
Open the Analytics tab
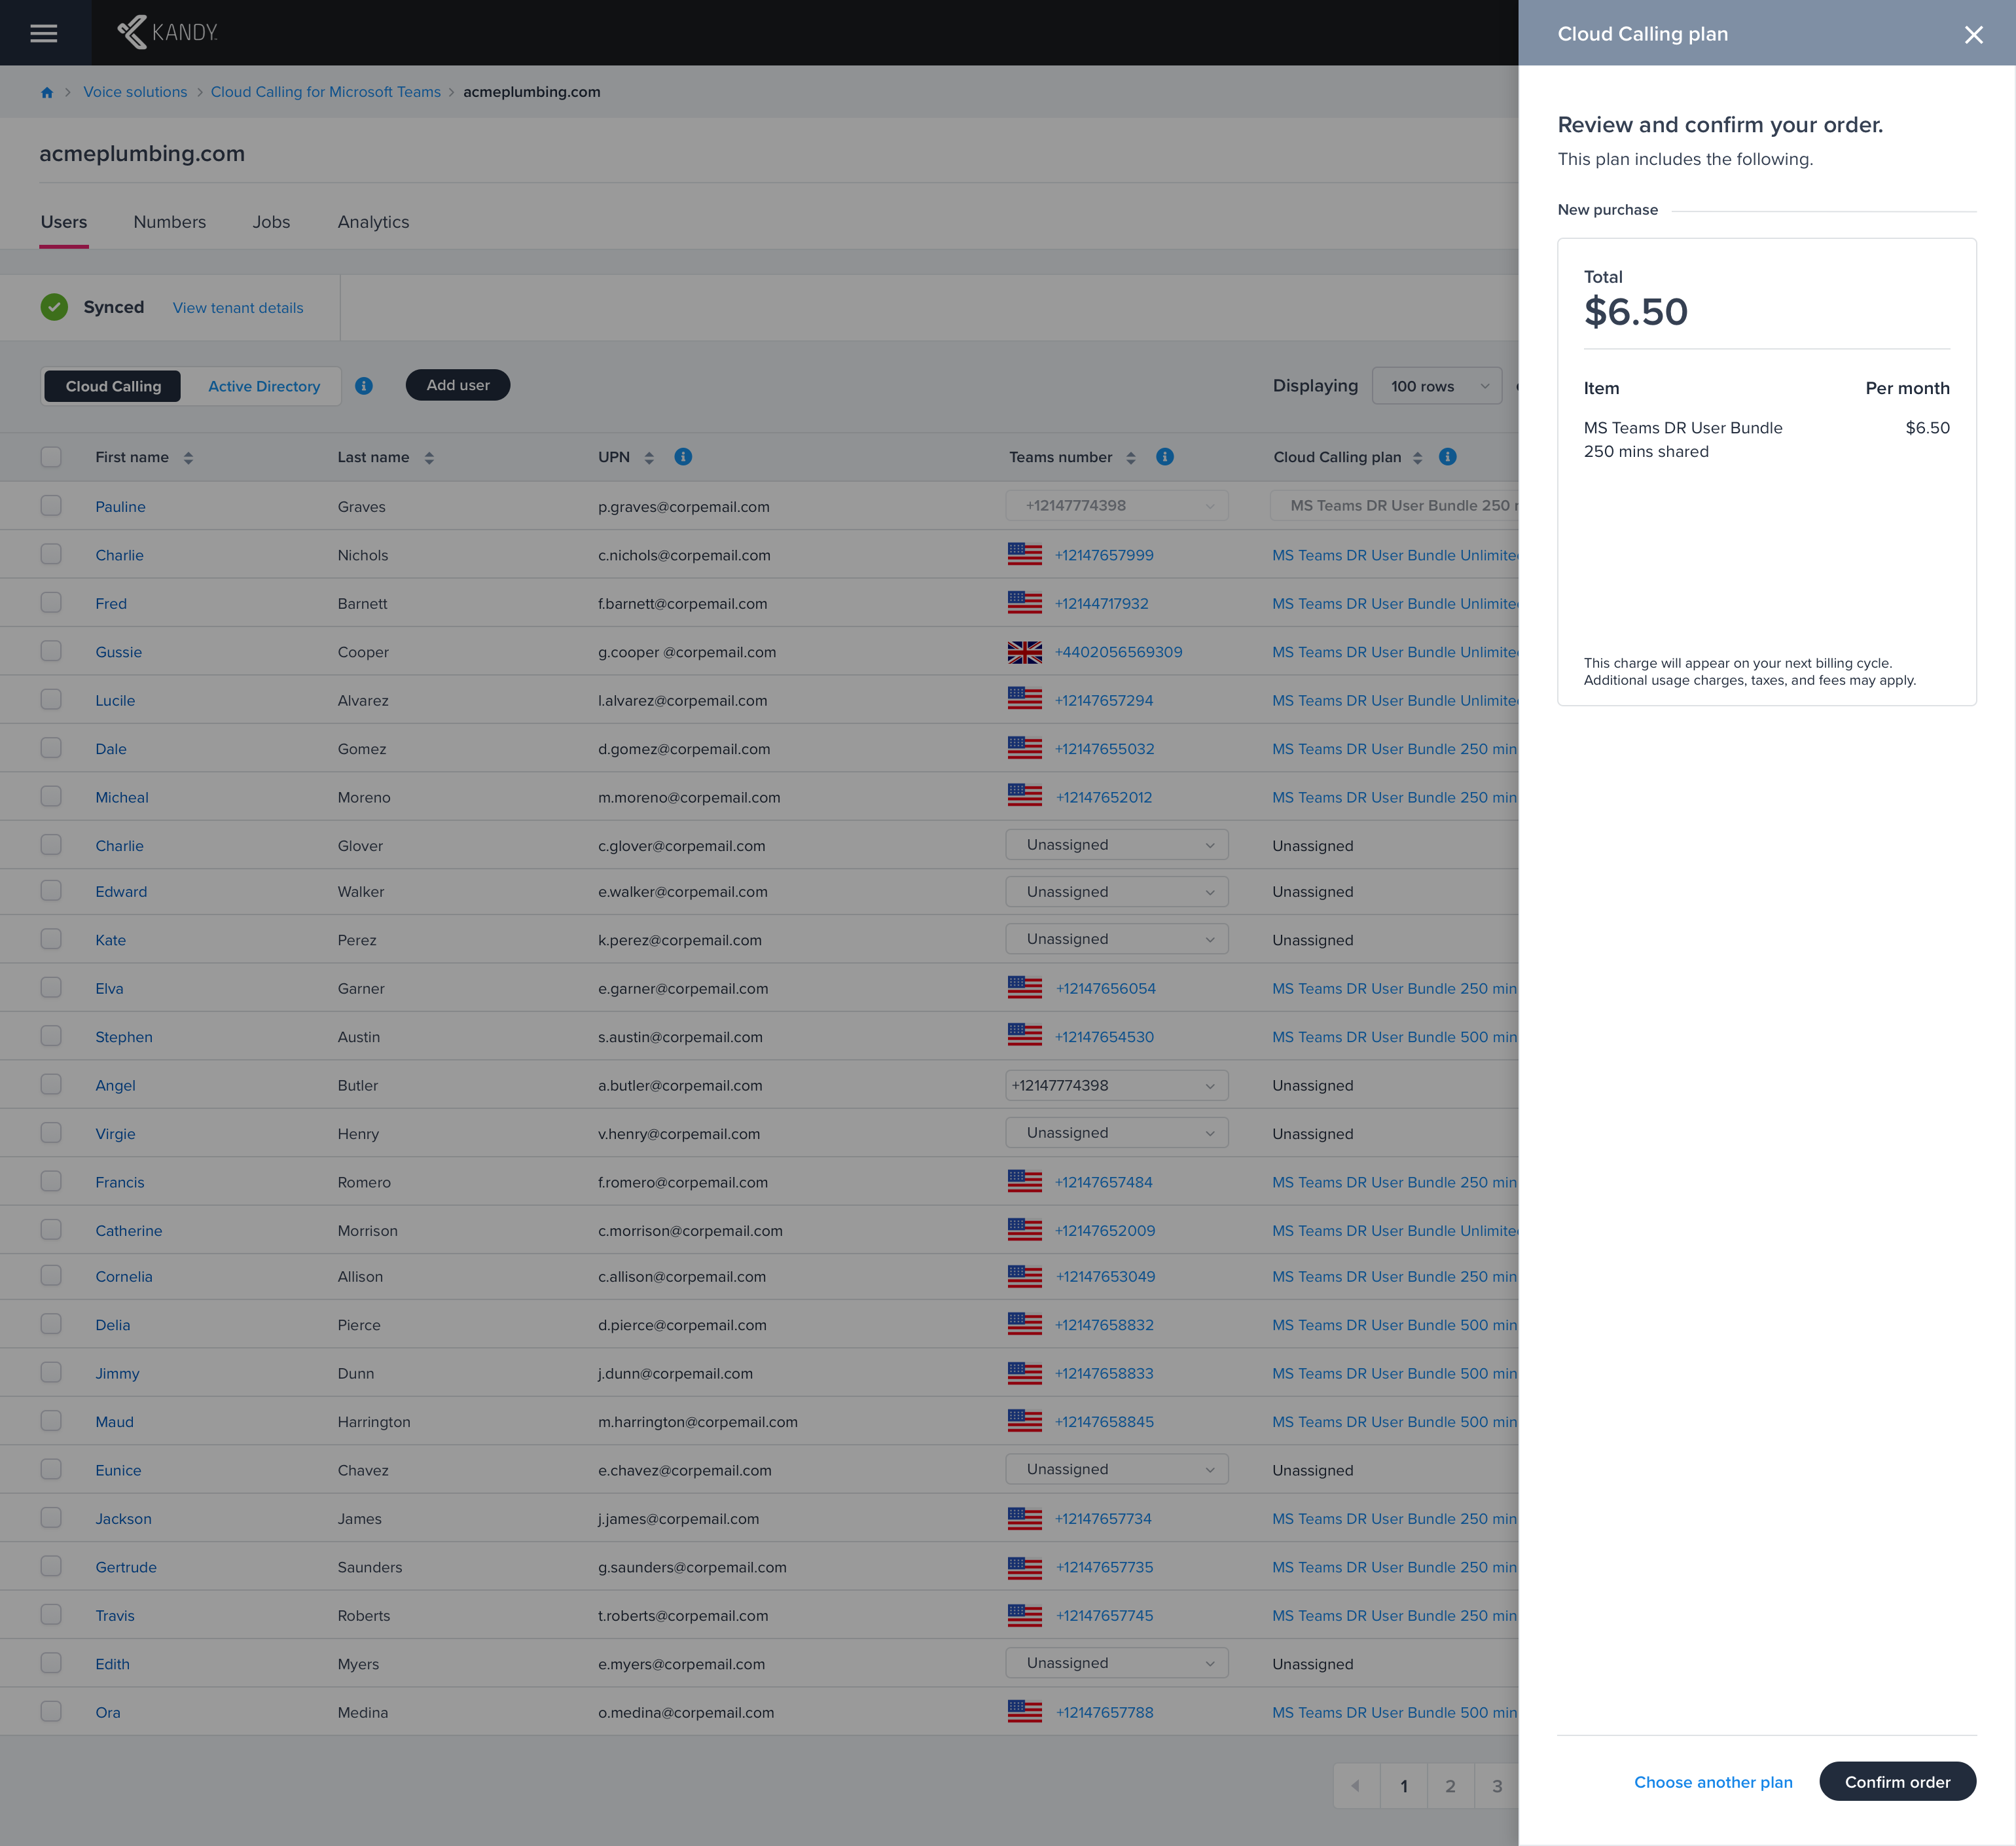(x=373, y=222)
